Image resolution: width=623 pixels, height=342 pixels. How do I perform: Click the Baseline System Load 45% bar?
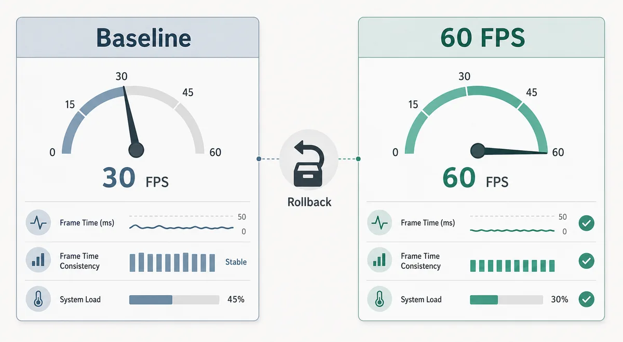point(174,300)
